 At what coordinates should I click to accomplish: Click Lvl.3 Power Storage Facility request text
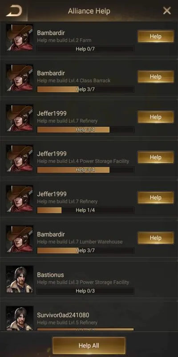click(x=83, y=282)
